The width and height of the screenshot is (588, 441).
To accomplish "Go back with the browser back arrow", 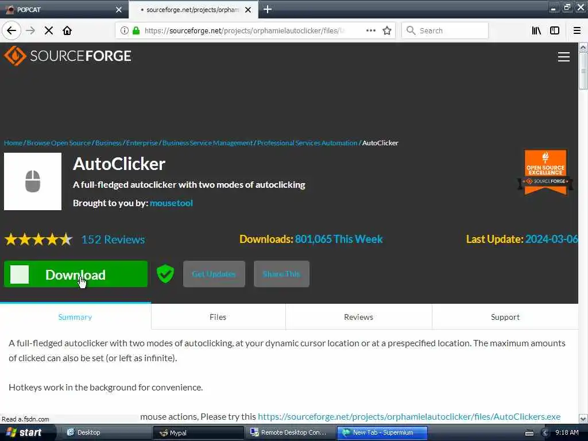I will coord(11,30).
